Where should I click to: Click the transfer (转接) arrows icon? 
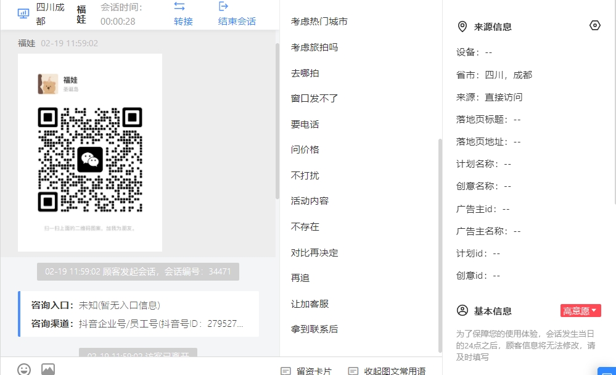[179, 6]
